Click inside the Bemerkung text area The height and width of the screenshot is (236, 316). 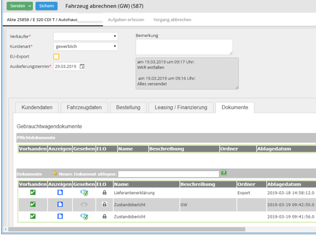point(184,47)
